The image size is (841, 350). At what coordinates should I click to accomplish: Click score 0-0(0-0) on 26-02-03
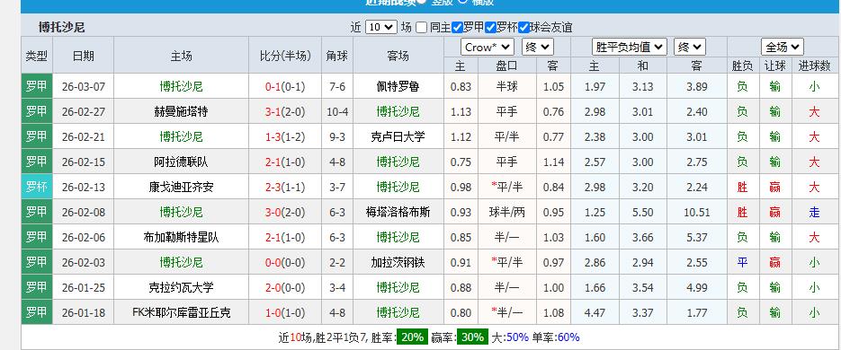tap(285, 263)
